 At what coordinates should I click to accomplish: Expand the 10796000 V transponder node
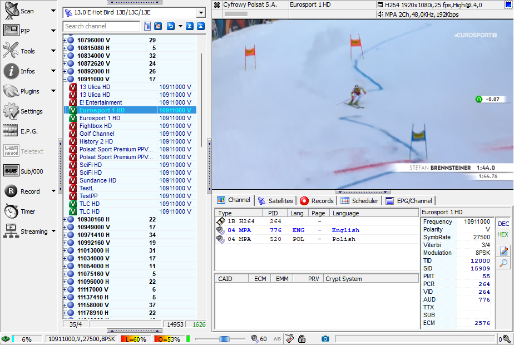pyautogui.click(x=65, y=40)
